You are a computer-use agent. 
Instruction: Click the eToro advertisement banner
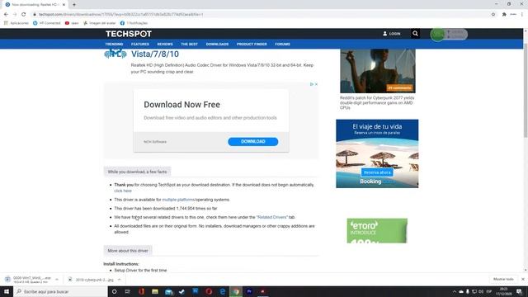click(377, 231)
